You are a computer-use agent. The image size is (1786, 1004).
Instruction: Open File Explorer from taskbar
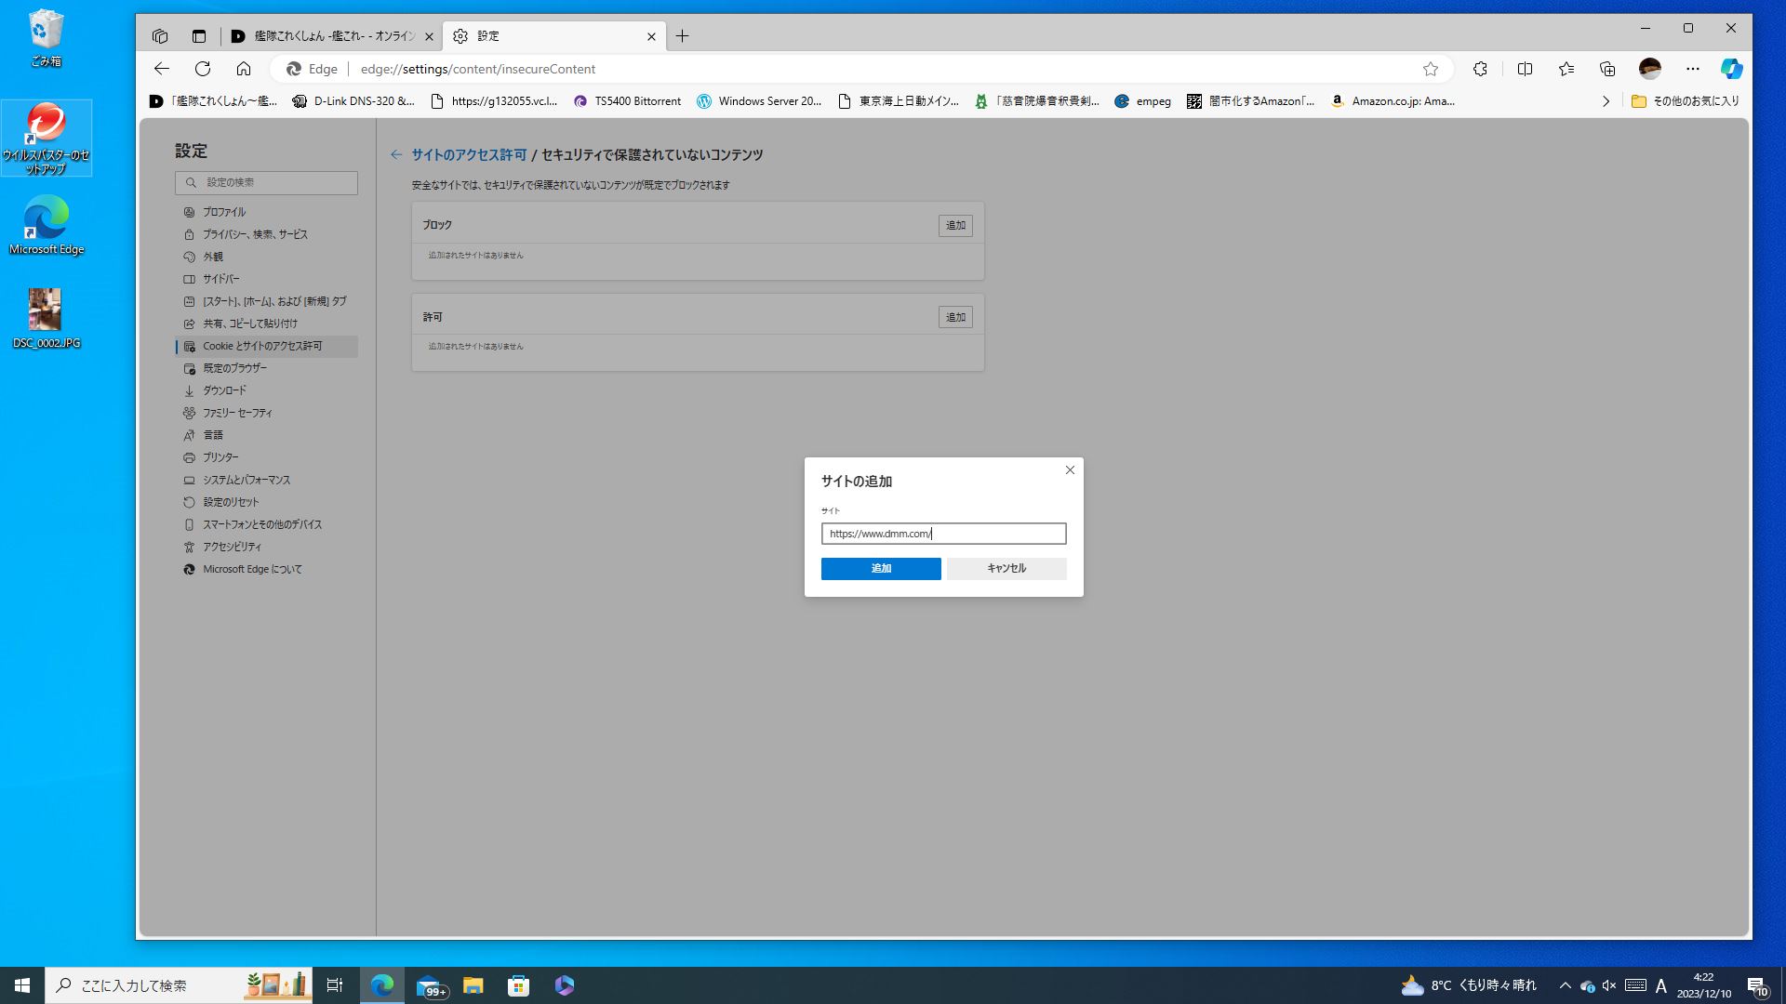coord(473,985)
